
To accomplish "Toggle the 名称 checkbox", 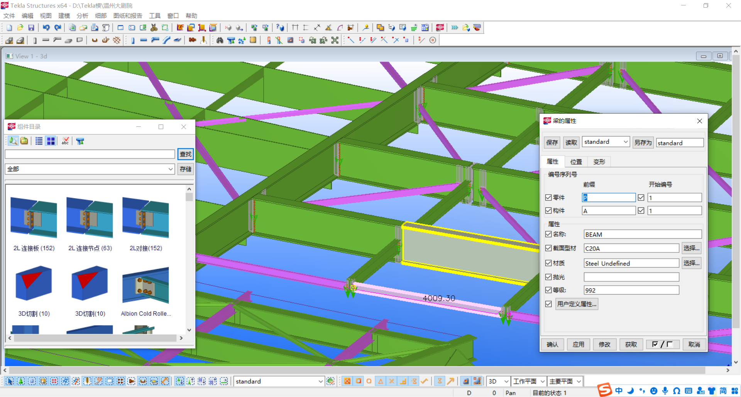I will click(x=548, y=234).
